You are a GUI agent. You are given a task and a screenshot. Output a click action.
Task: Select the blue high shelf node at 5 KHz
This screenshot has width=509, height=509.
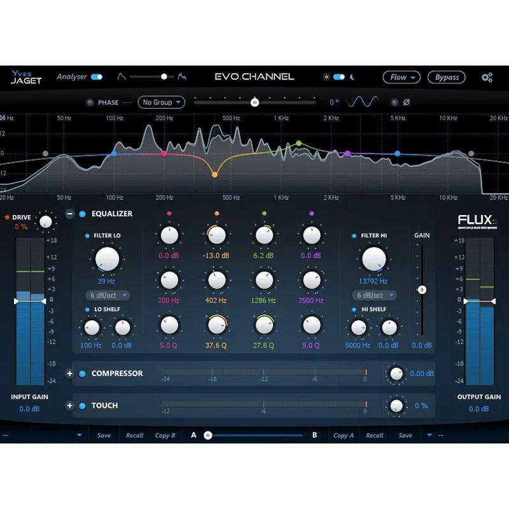pyautogui.click(x=397, y=153)
